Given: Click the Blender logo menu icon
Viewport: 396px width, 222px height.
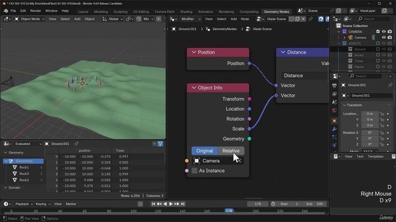Looking at the screenshot, I should (x=6, y=11).
